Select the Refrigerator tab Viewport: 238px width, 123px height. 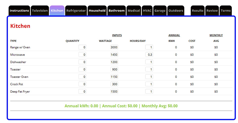[76, 11]
